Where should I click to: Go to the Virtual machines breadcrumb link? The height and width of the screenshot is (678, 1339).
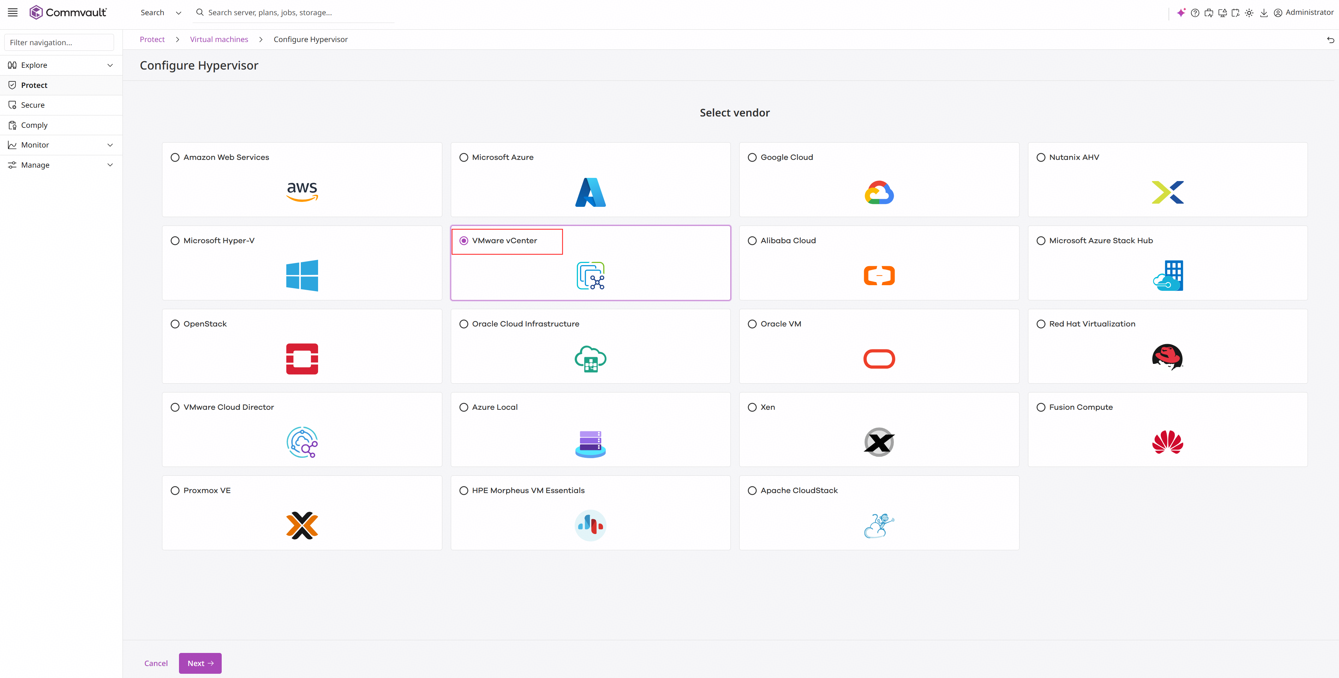click(x=219, y=40)
